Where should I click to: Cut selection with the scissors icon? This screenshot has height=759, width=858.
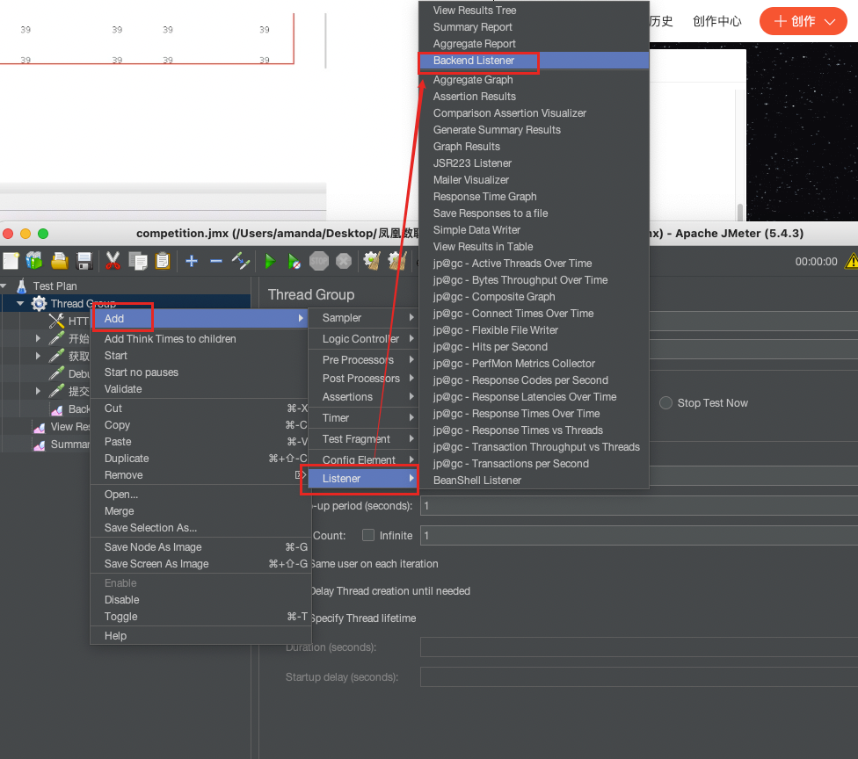coord(112,261)
